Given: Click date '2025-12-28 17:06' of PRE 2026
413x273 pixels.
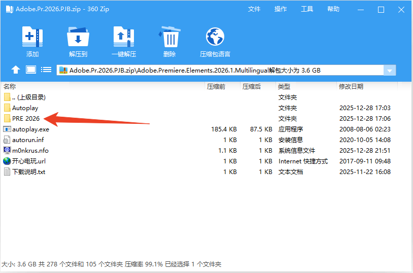Looking at the screenshot, I should click(365, 119).
